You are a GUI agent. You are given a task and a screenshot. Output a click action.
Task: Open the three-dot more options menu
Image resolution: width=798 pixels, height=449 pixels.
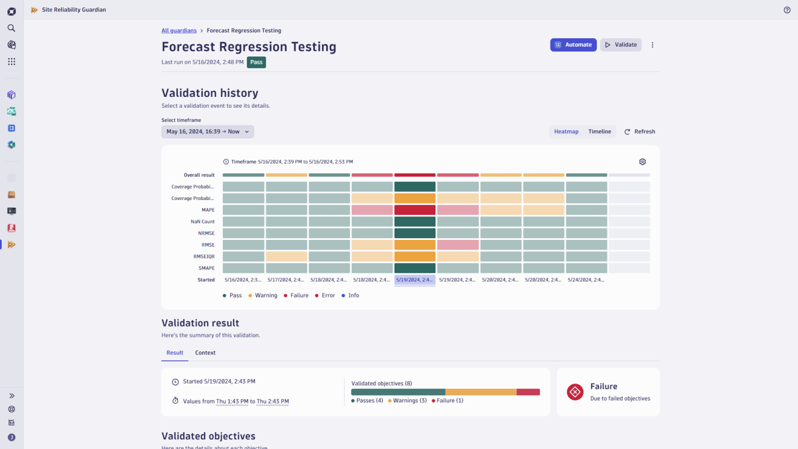[653, 45]
